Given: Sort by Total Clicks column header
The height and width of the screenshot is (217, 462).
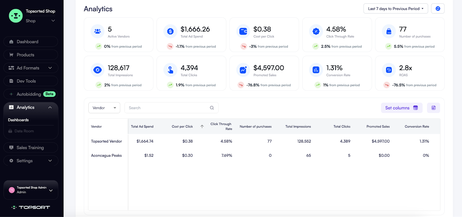Looking at the screenshot, I should click(342, 126).
